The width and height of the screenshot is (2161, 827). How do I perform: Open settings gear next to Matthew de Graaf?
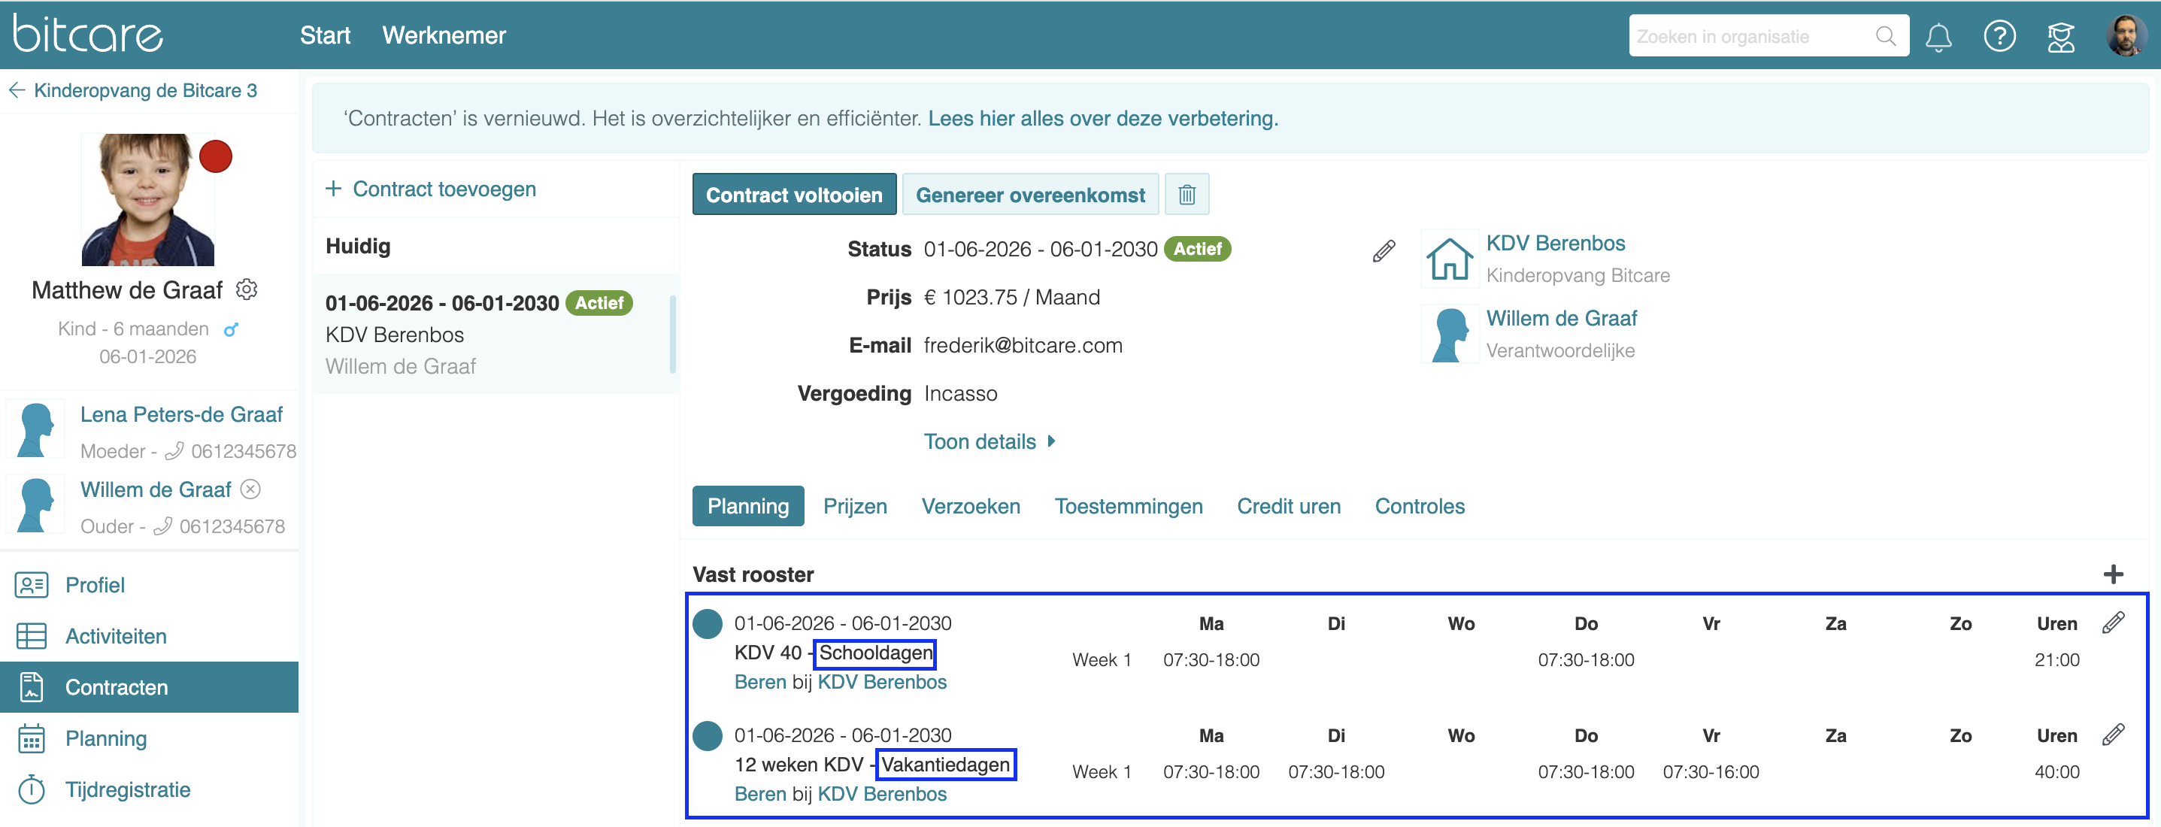point(247,289)
